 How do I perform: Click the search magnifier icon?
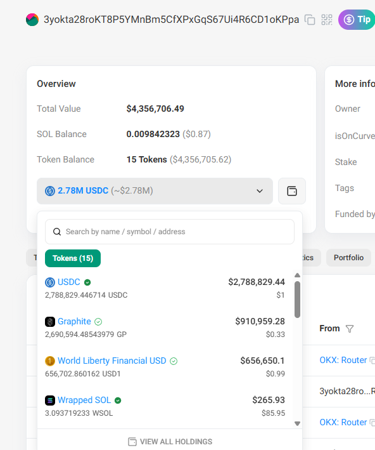[x=57, y=232]
